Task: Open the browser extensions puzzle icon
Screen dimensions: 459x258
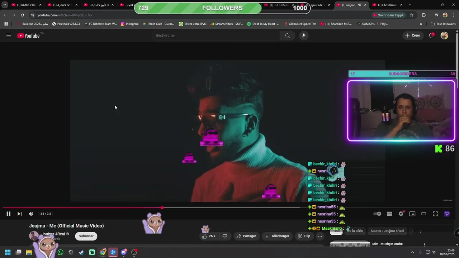Action: coord(424,15)
